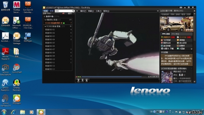The width and height of the screenshot is (204, 115).
Task: Click the volume speaker icon beside Stop
Action: pos(87,80)
